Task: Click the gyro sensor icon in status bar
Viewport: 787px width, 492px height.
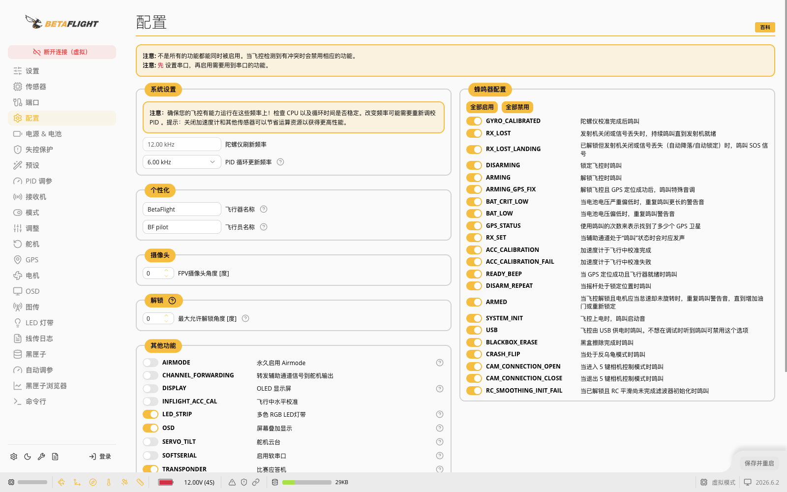Action: point(61,482)
